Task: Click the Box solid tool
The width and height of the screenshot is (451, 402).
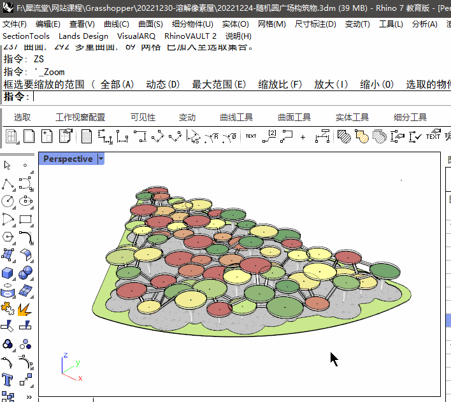Action: 8,273
